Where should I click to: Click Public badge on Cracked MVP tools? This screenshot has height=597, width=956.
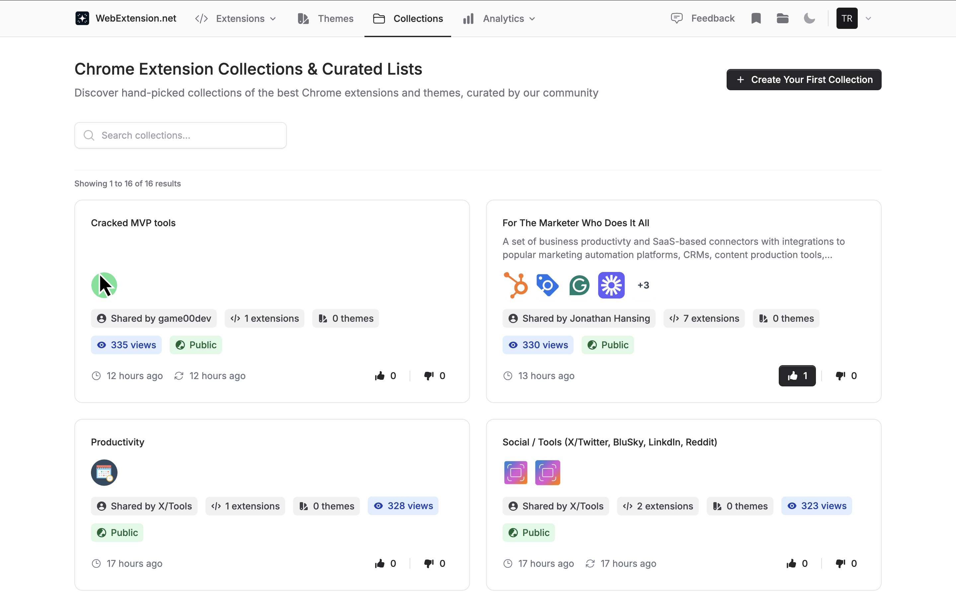click(196, 345)
